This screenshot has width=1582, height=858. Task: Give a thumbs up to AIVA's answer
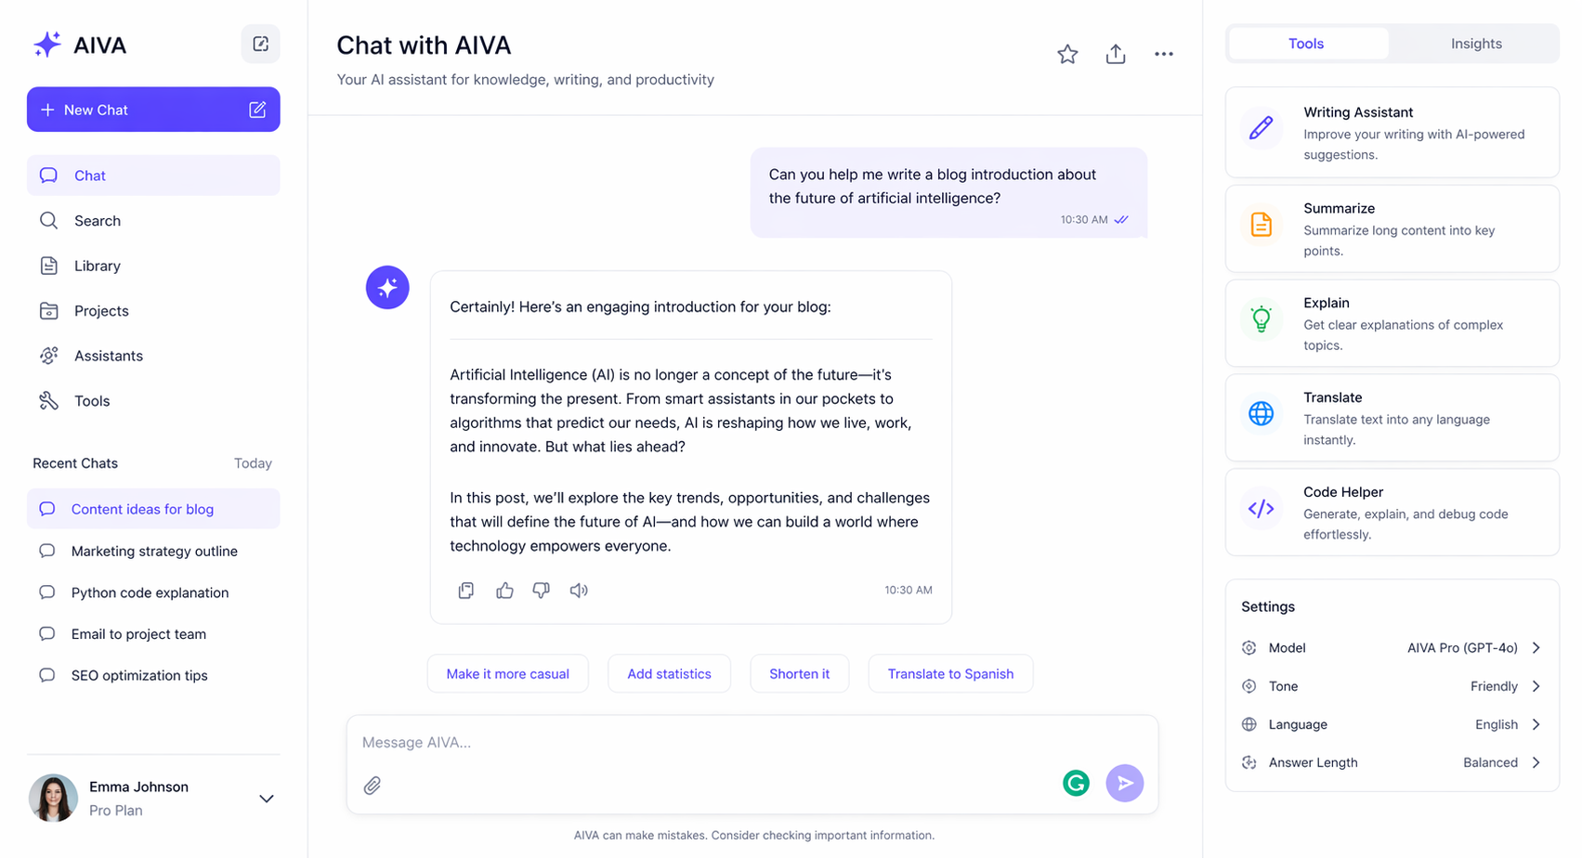504,590
